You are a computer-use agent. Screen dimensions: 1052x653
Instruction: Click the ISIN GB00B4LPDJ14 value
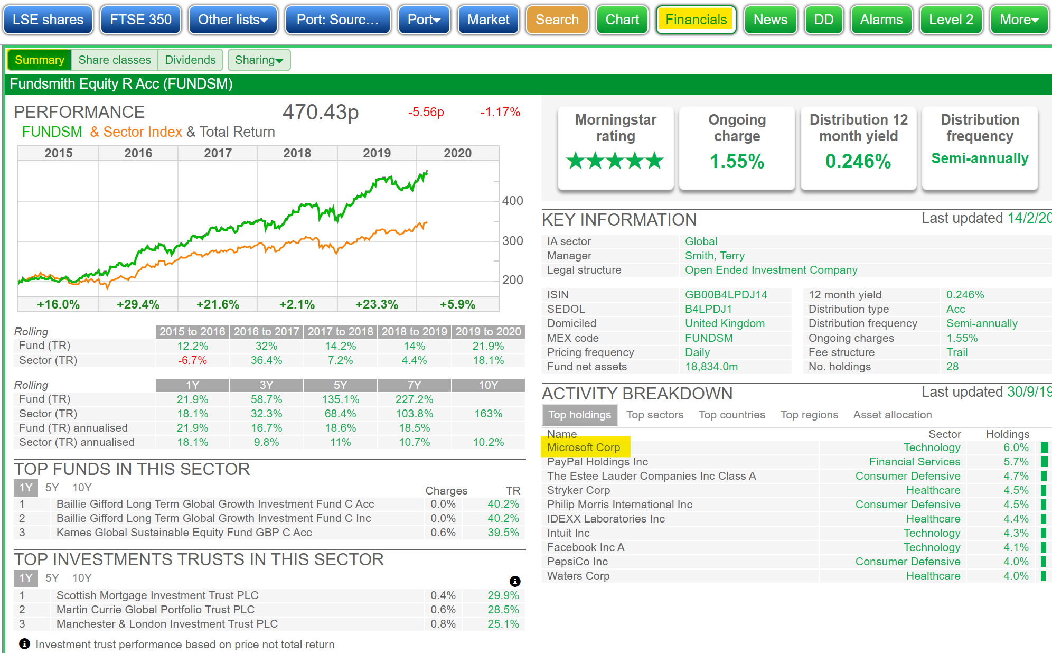[x=726, y=295]
